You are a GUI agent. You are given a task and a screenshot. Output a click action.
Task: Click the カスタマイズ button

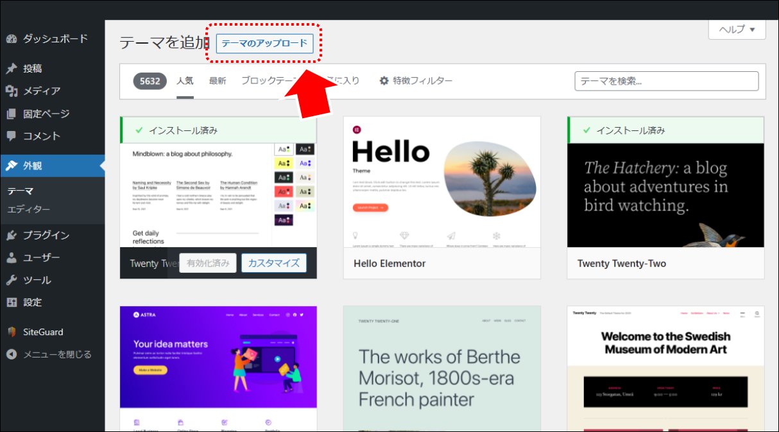click(274, 263)
